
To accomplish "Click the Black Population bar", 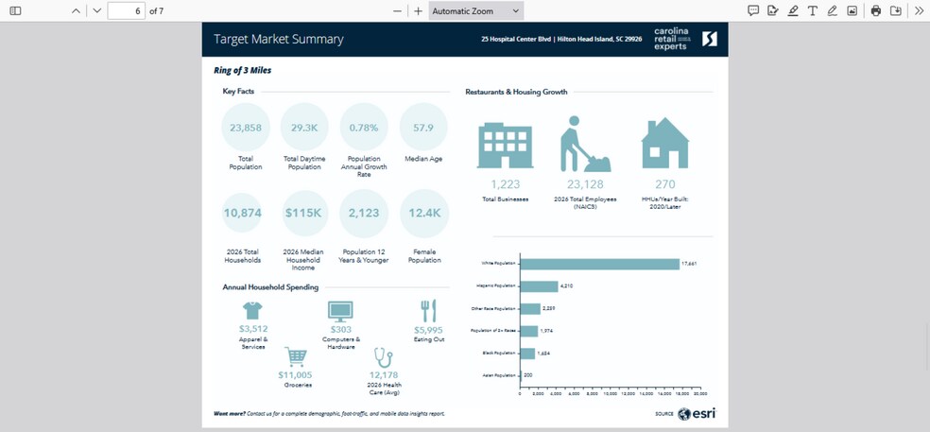I will tap(527, 354).
